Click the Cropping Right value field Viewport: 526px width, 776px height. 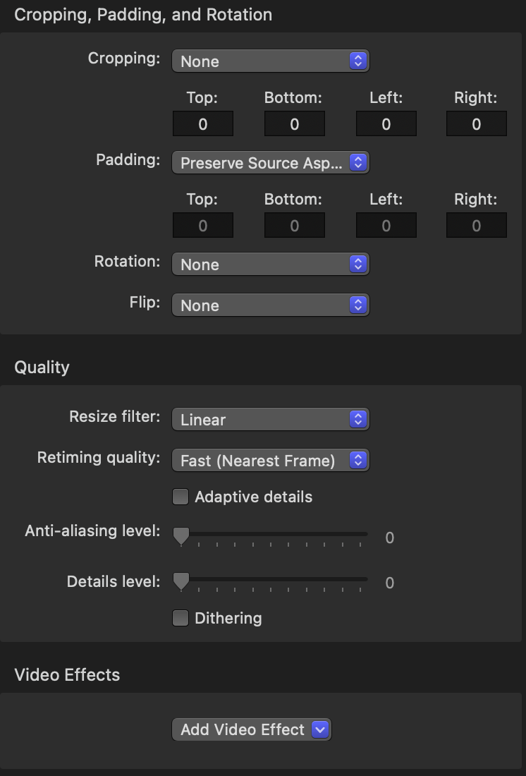click(x=477, y=125)
